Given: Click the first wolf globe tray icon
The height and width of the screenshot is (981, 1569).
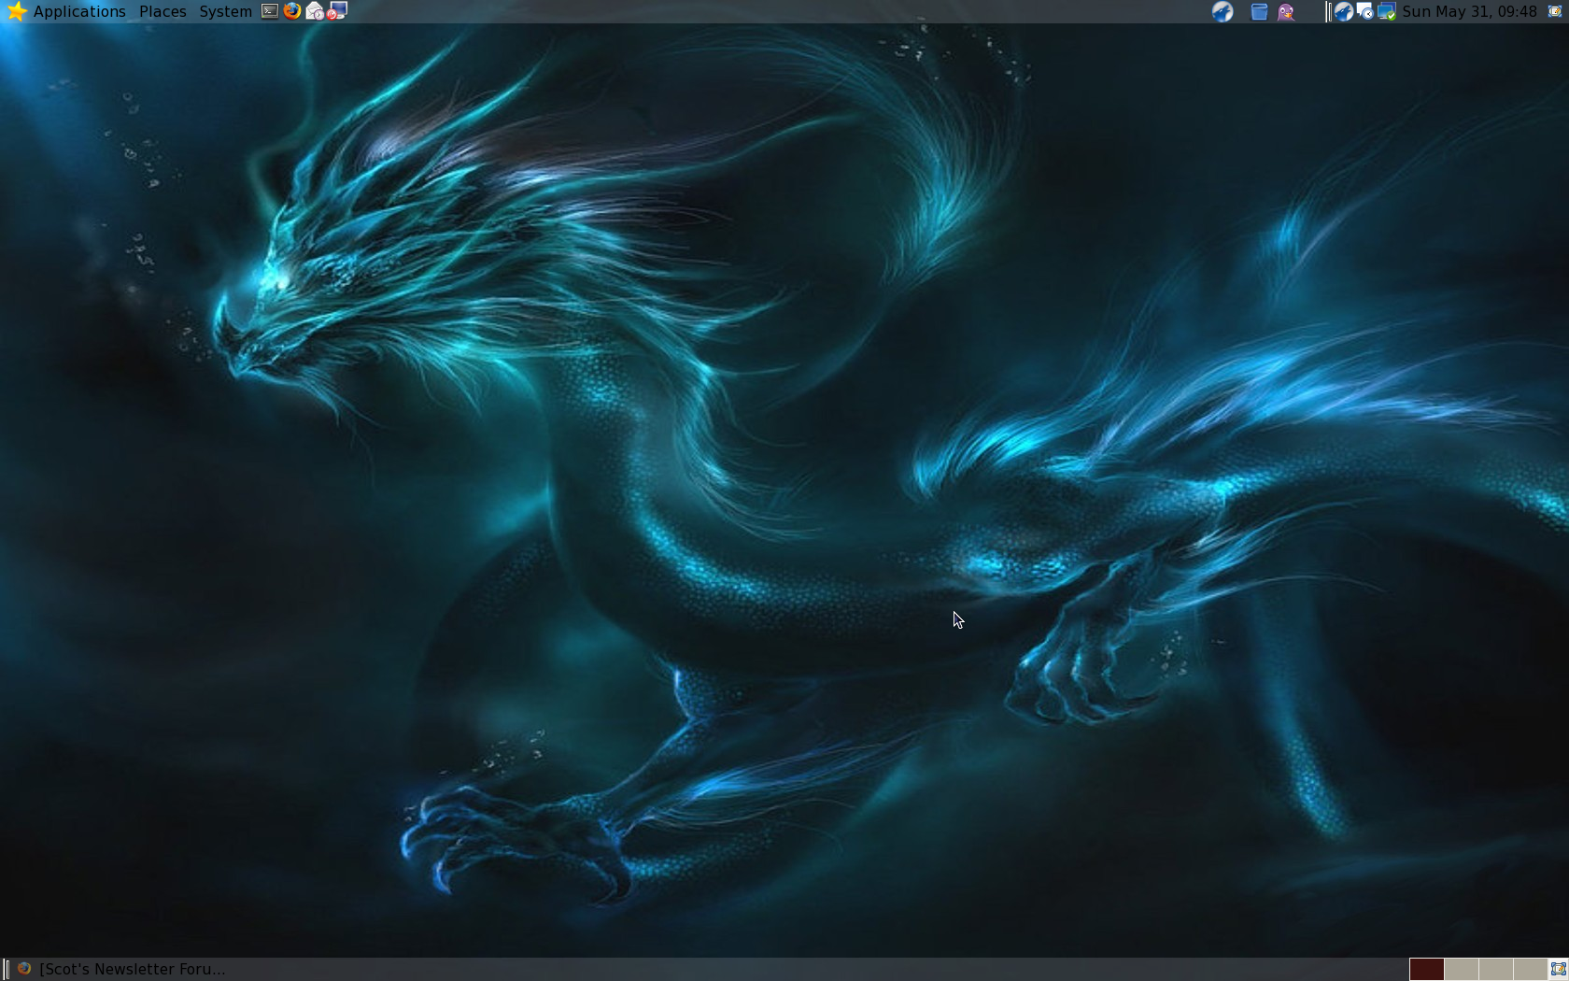Looking at the screenshot, I should pos(1223,11).
